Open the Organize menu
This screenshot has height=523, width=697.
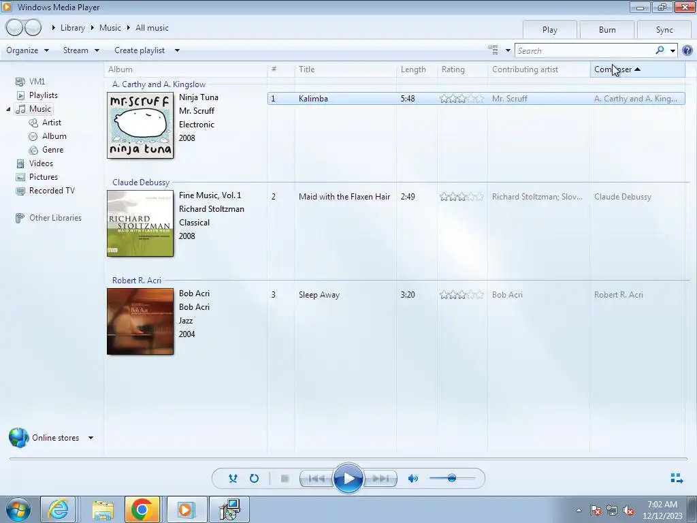[x=27, y=50]
